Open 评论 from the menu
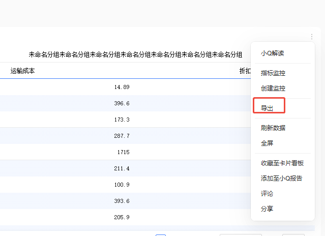Image resolution: width=325 pixels, height=236 pixels. tap(267, 194)
